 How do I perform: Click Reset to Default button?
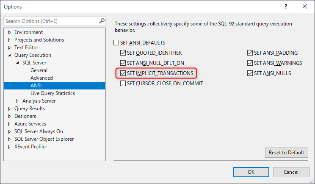pos(286,153)
